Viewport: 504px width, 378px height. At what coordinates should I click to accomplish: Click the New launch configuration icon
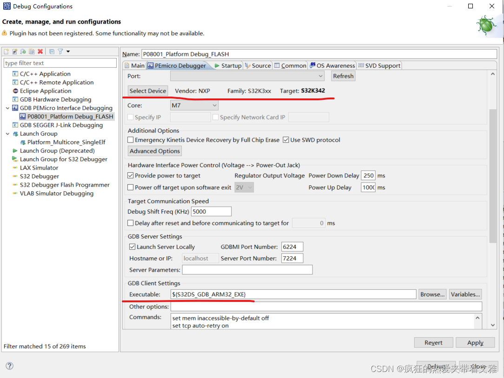[6, 52]
